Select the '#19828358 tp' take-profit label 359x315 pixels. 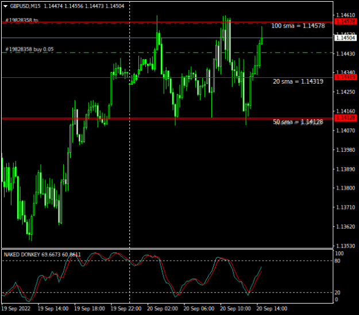tap(22, 20)
